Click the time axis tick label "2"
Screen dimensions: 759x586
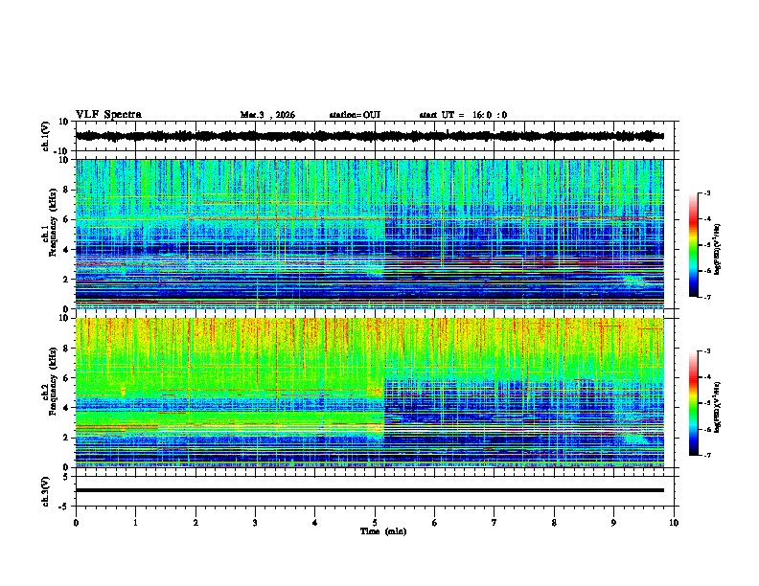coord(195,523)
